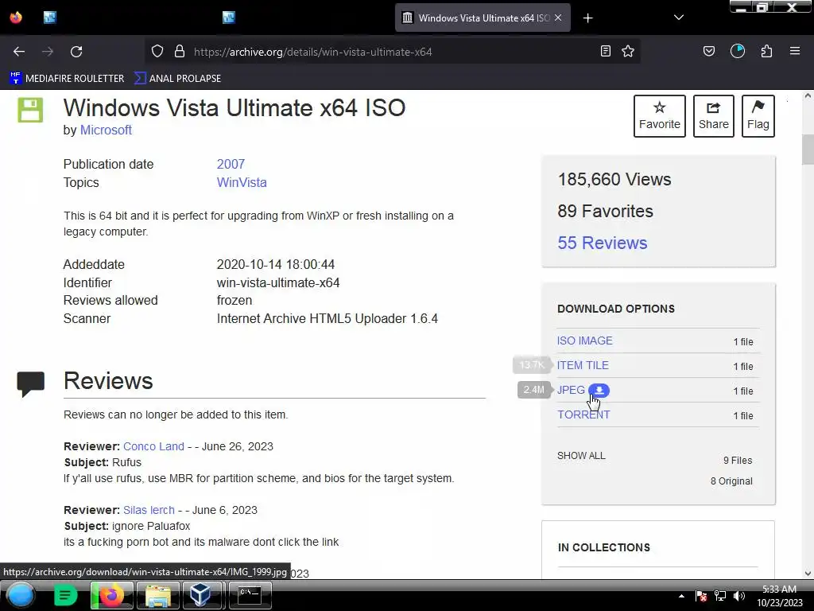
Task: Open the green notes app in taskbar
Action: tap(64, 595)
